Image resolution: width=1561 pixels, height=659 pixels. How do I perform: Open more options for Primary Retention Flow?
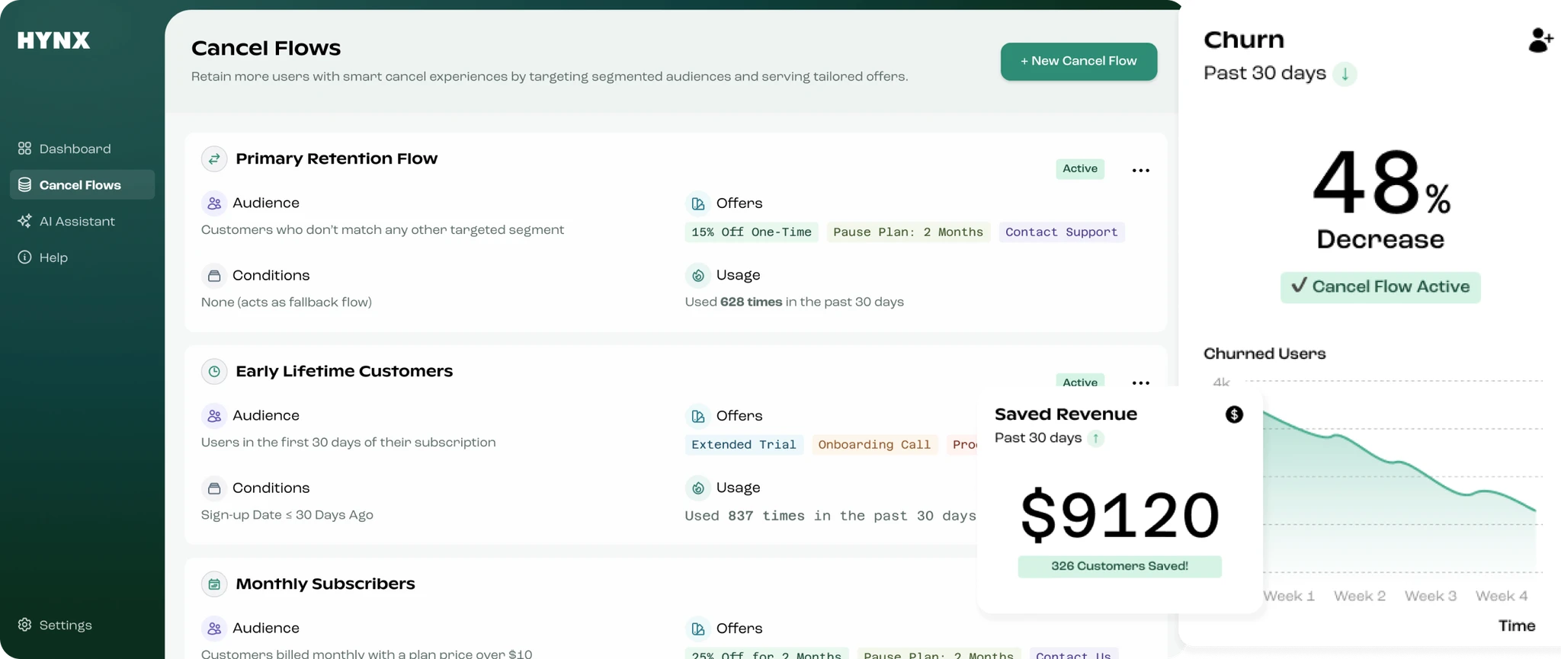click(x=1140, y=170)
